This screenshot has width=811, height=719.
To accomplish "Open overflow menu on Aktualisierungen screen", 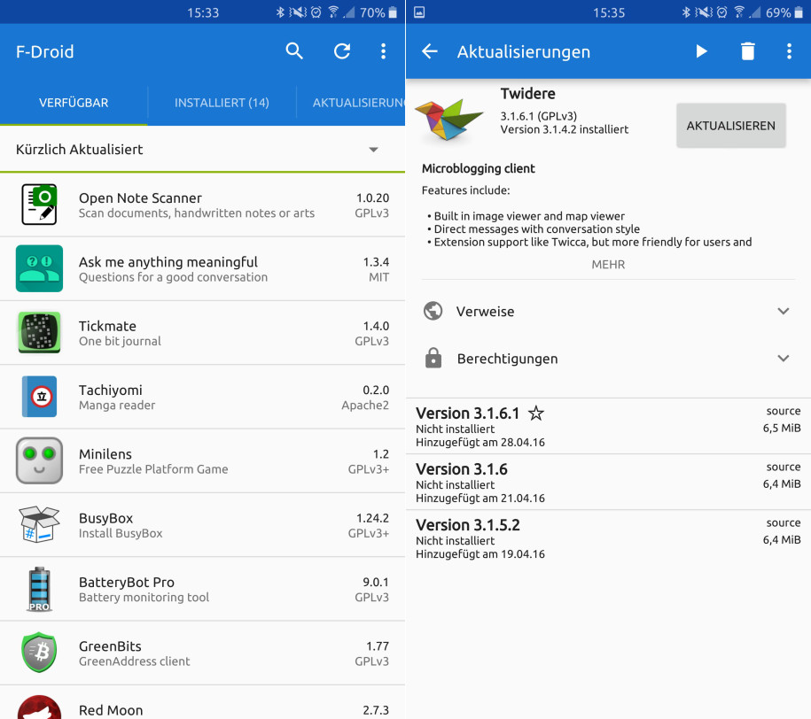I will (789, 51).
